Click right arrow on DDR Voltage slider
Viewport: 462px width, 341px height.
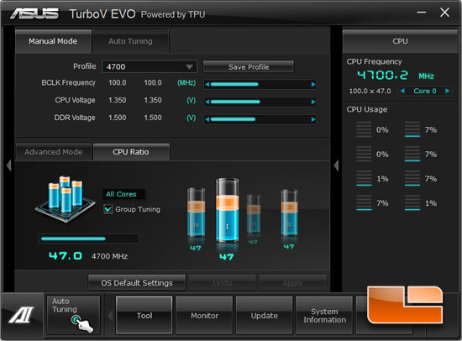(313, 119)
